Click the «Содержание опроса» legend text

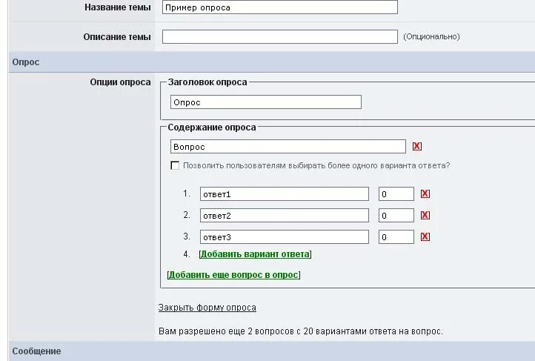(x=211, y=127)
